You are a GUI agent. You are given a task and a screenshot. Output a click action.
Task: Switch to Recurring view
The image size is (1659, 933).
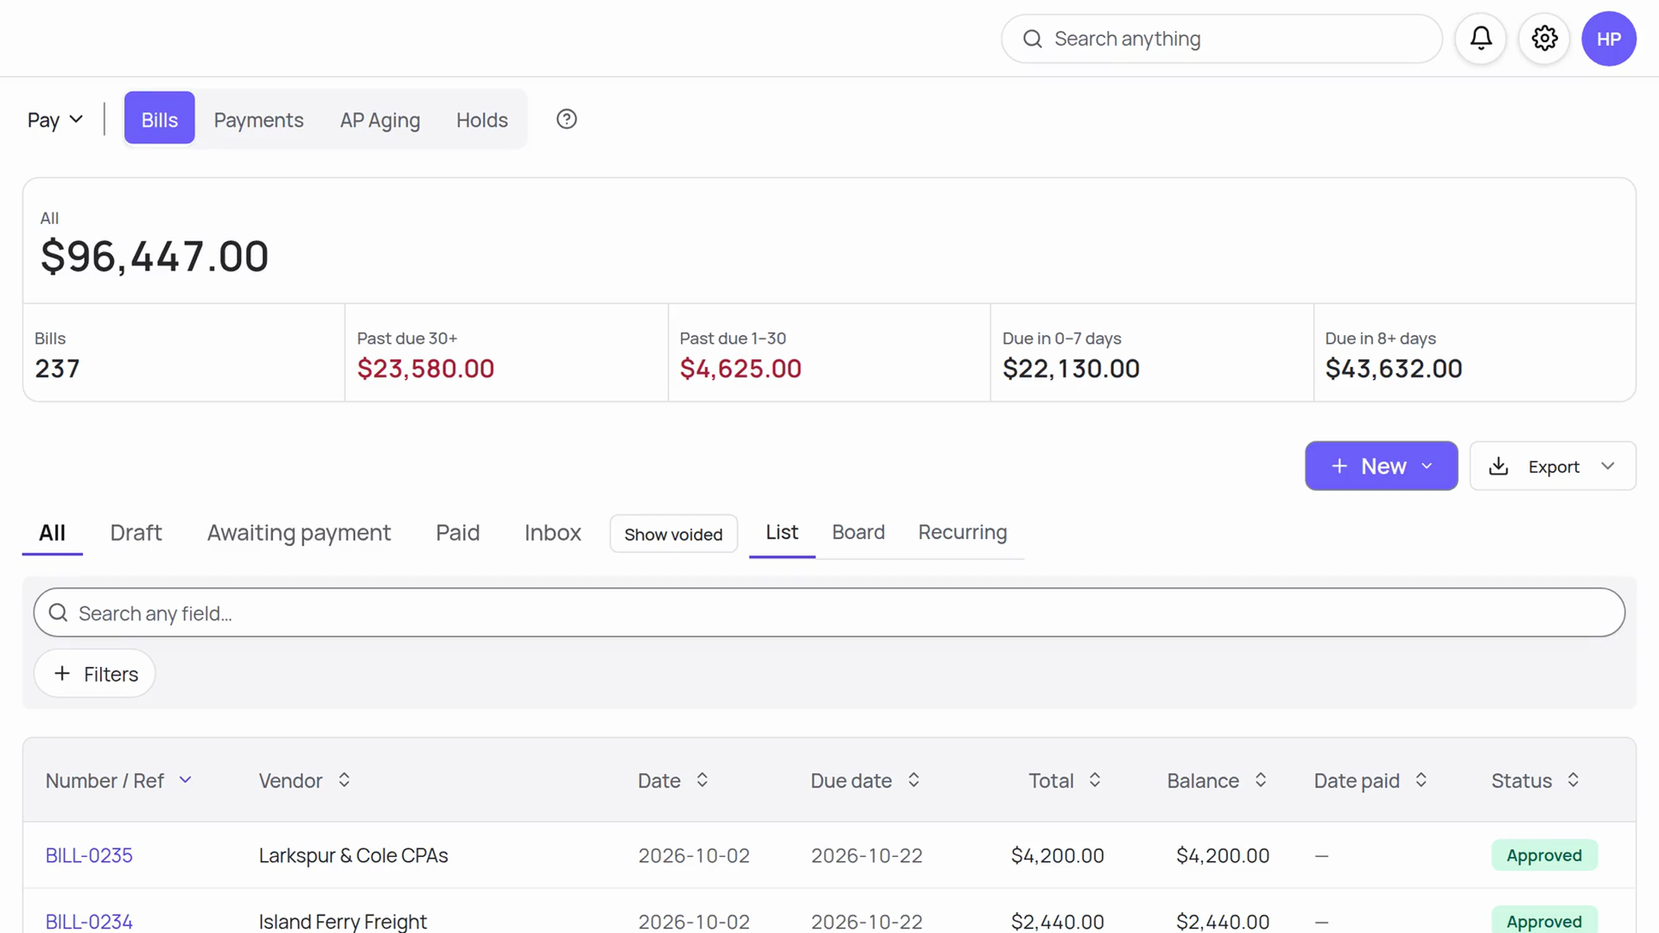click(962, 532)
